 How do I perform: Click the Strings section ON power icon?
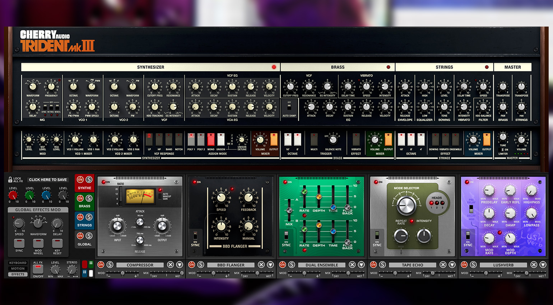tap(80, 217)
